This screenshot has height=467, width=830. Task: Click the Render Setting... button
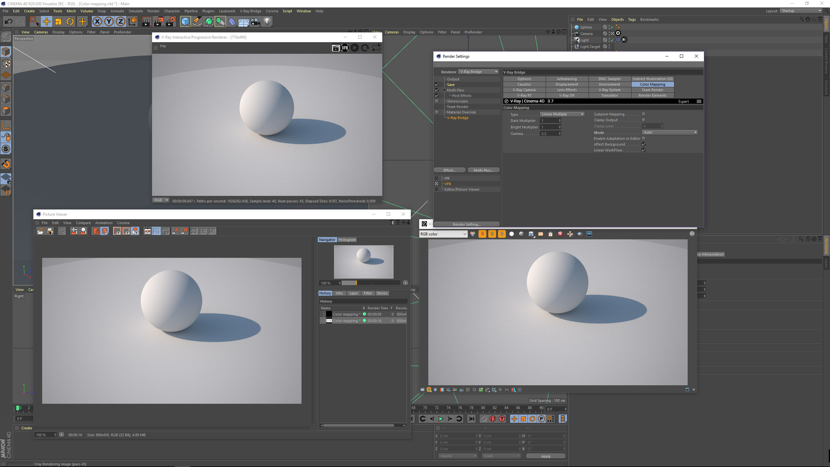click(467, 224)
